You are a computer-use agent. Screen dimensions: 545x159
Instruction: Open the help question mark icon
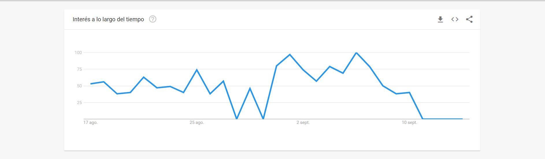153,19
